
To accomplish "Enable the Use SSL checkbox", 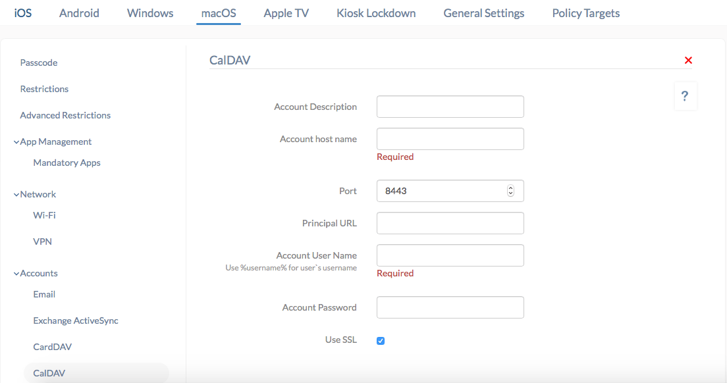I will pyautogui.click(x=380, y=340).
